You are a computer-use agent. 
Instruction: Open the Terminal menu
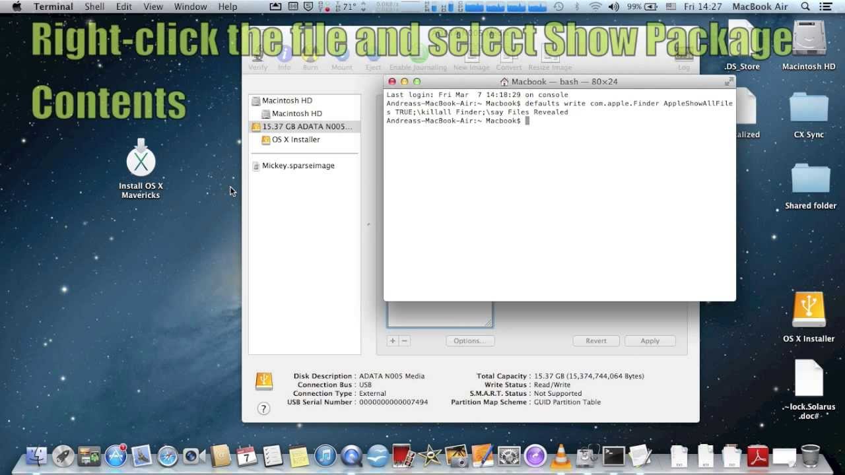pos(53,7)
